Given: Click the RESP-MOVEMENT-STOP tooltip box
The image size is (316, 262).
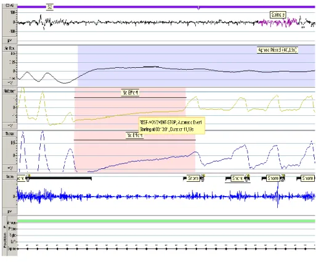Looking at the screenshot, I should click(x=172, y=126).
